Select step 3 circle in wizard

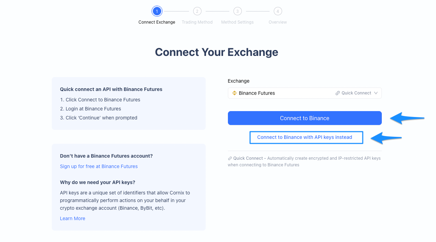pos(237,11)
